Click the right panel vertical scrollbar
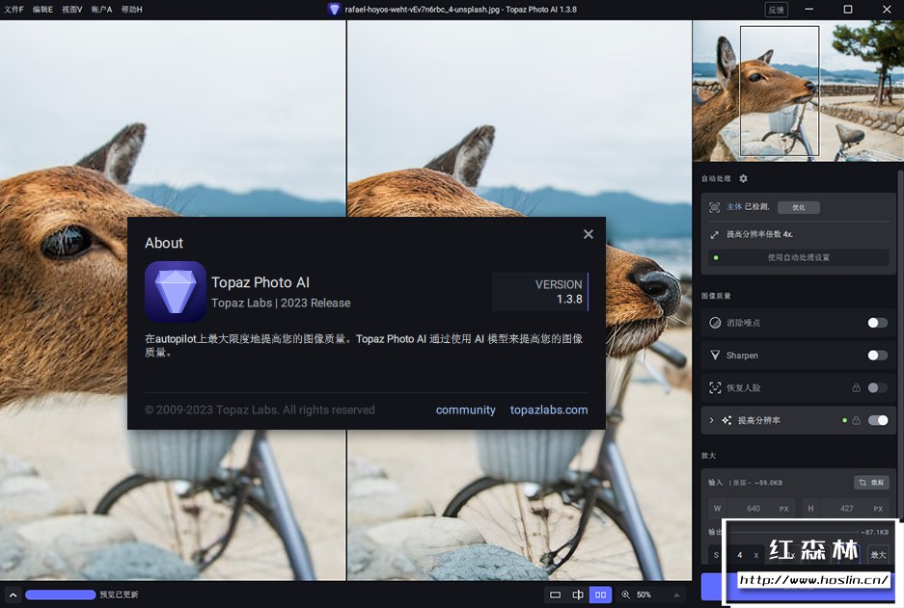Image resolution: width=904 pixels, height=608 pixels. pos(900,346)
